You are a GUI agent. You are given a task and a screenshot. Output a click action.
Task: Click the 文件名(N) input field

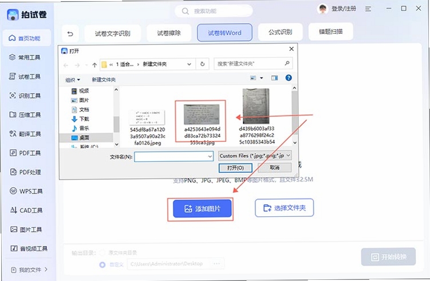(x=174, y=157)
